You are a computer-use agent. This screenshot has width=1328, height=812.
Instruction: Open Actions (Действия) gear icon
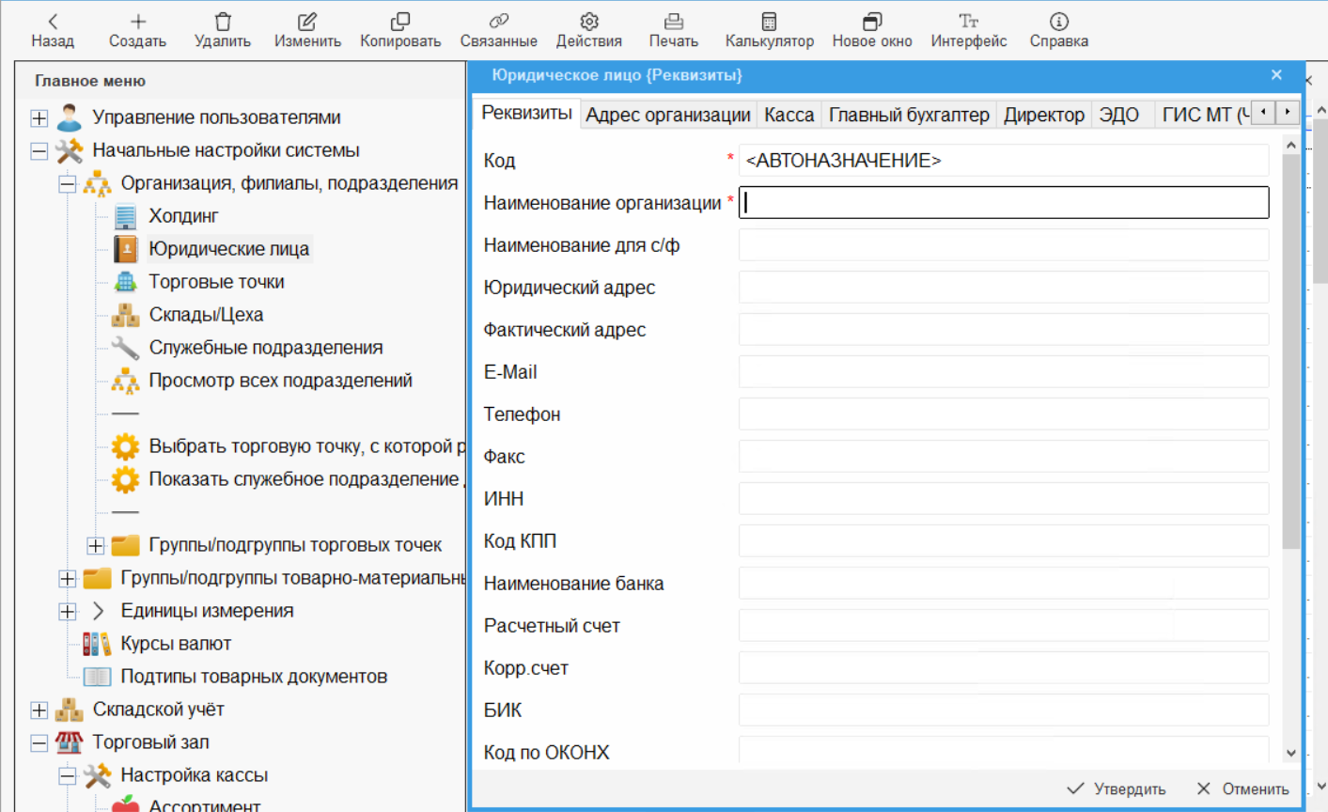click(589, 22)
